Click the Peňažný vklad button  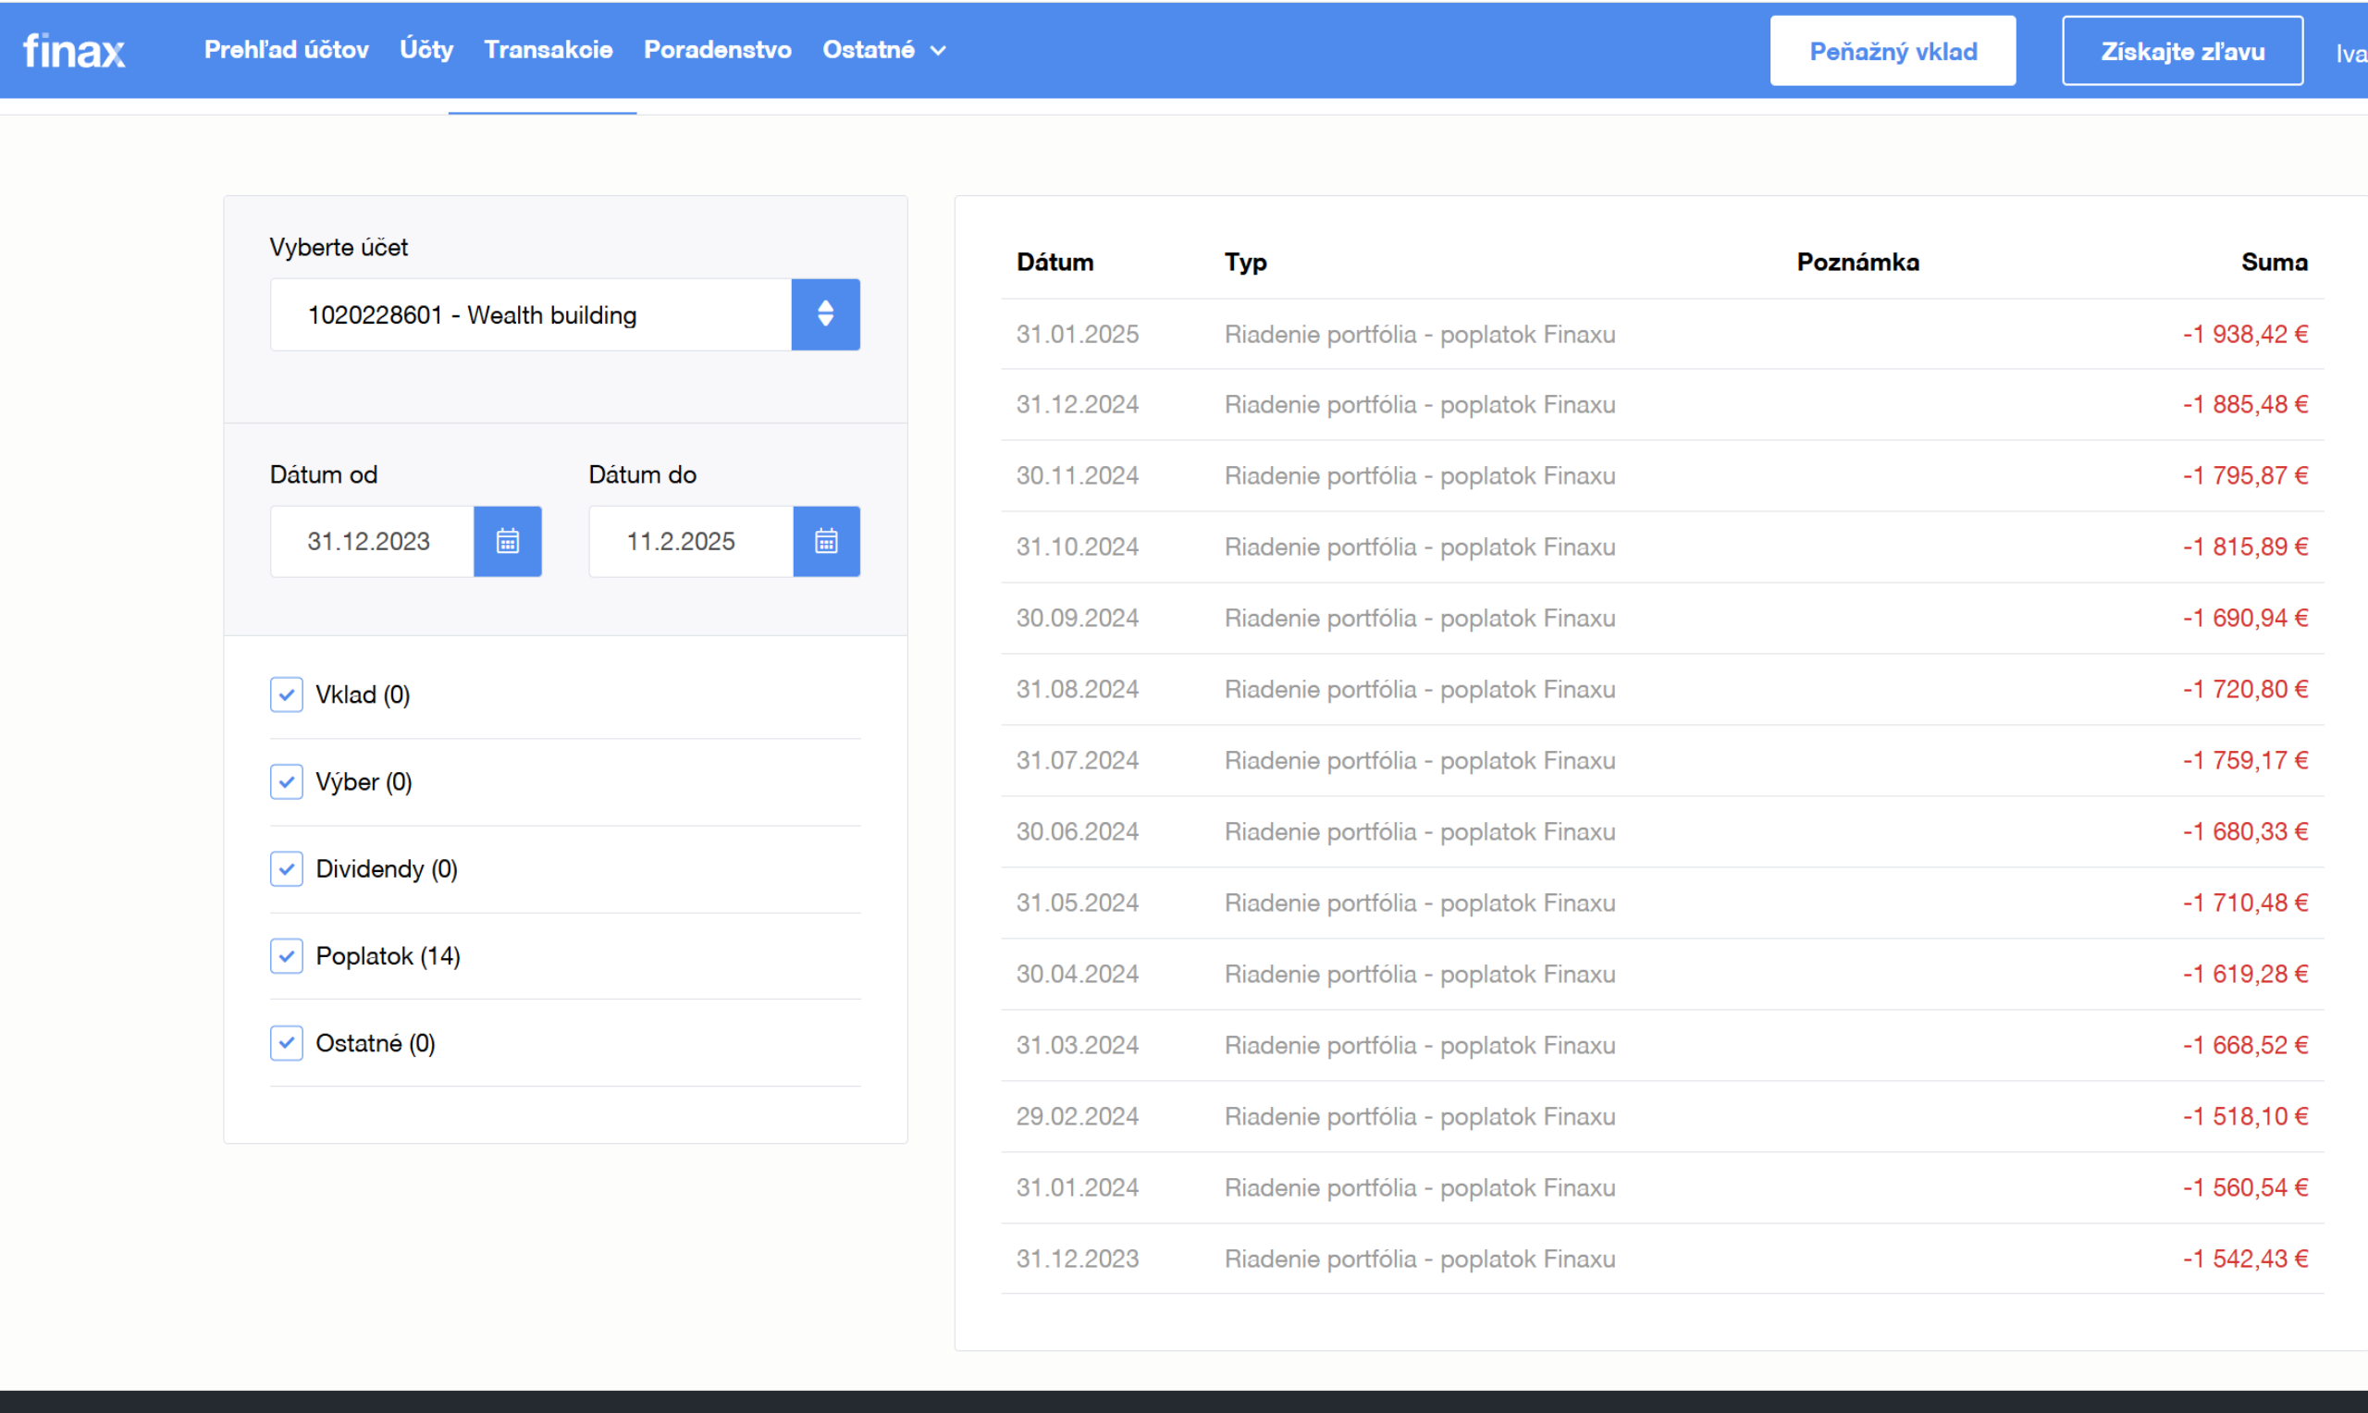[x=1893, y=51]
